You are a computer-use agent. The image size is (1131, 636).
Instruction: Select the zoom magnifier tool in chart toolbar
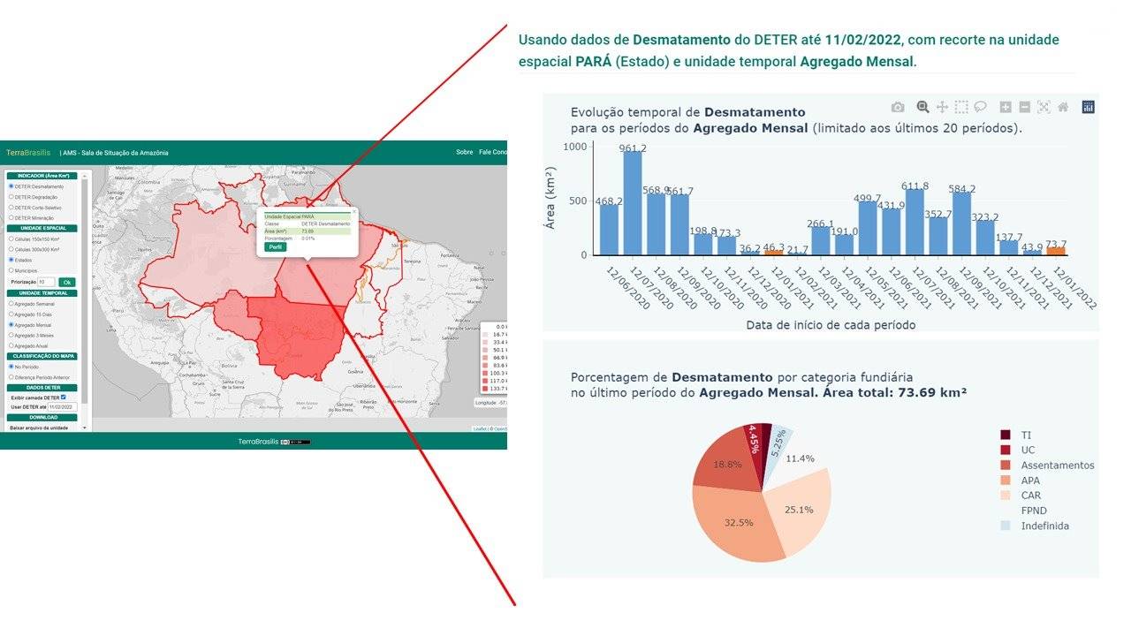(922, 107)
